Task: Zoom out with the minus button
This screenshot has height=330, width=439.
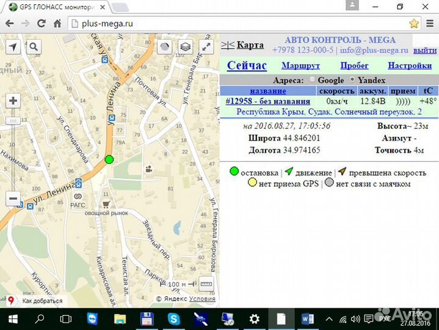Action: click(x=13, y=199)
